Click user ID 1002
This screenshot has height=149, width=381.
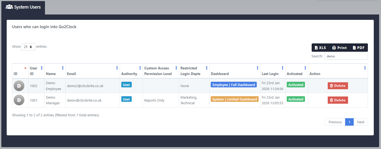click(34, 86)
